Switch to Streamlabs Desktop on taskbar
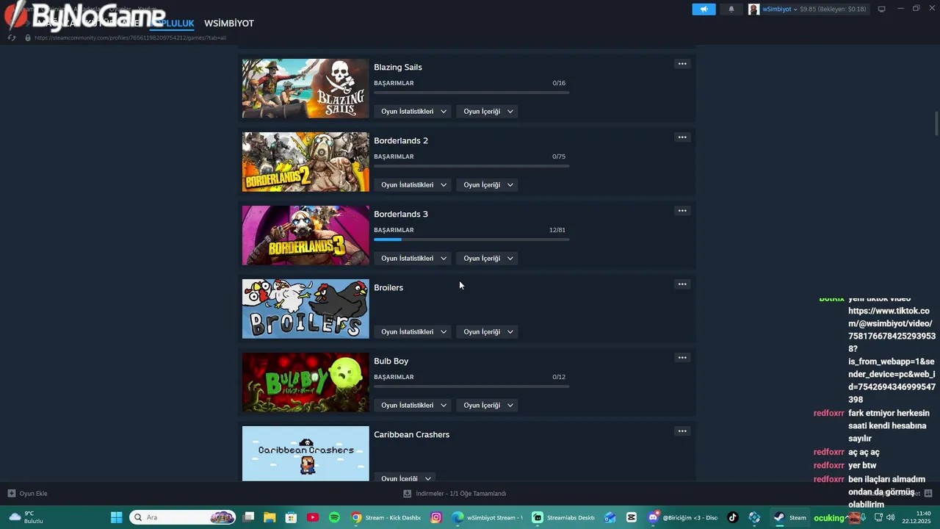 563,517
